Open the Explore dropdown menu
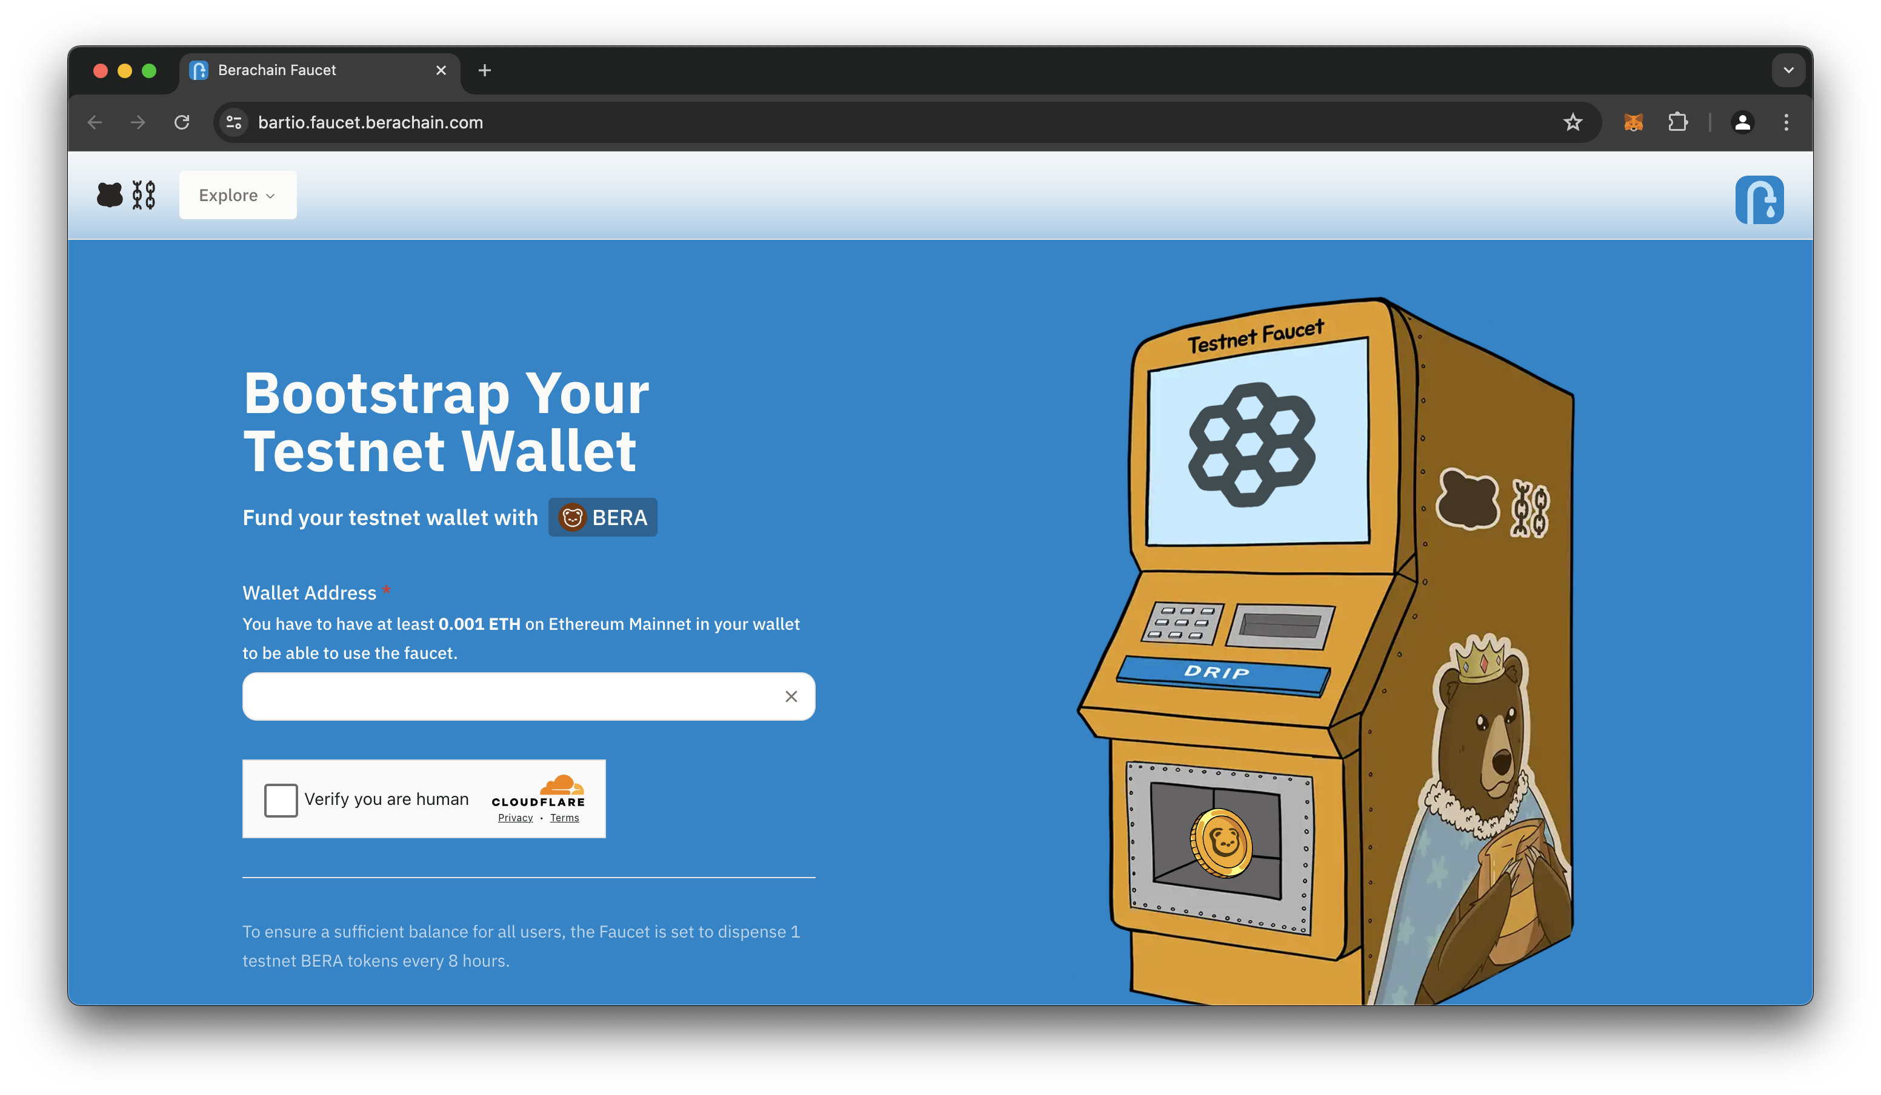The image size is (1881, 1095). (x=238, y=196)
